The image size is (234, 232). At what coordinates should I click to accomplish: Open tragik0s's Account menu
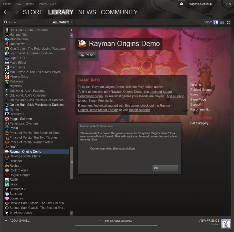coord(201,4)
